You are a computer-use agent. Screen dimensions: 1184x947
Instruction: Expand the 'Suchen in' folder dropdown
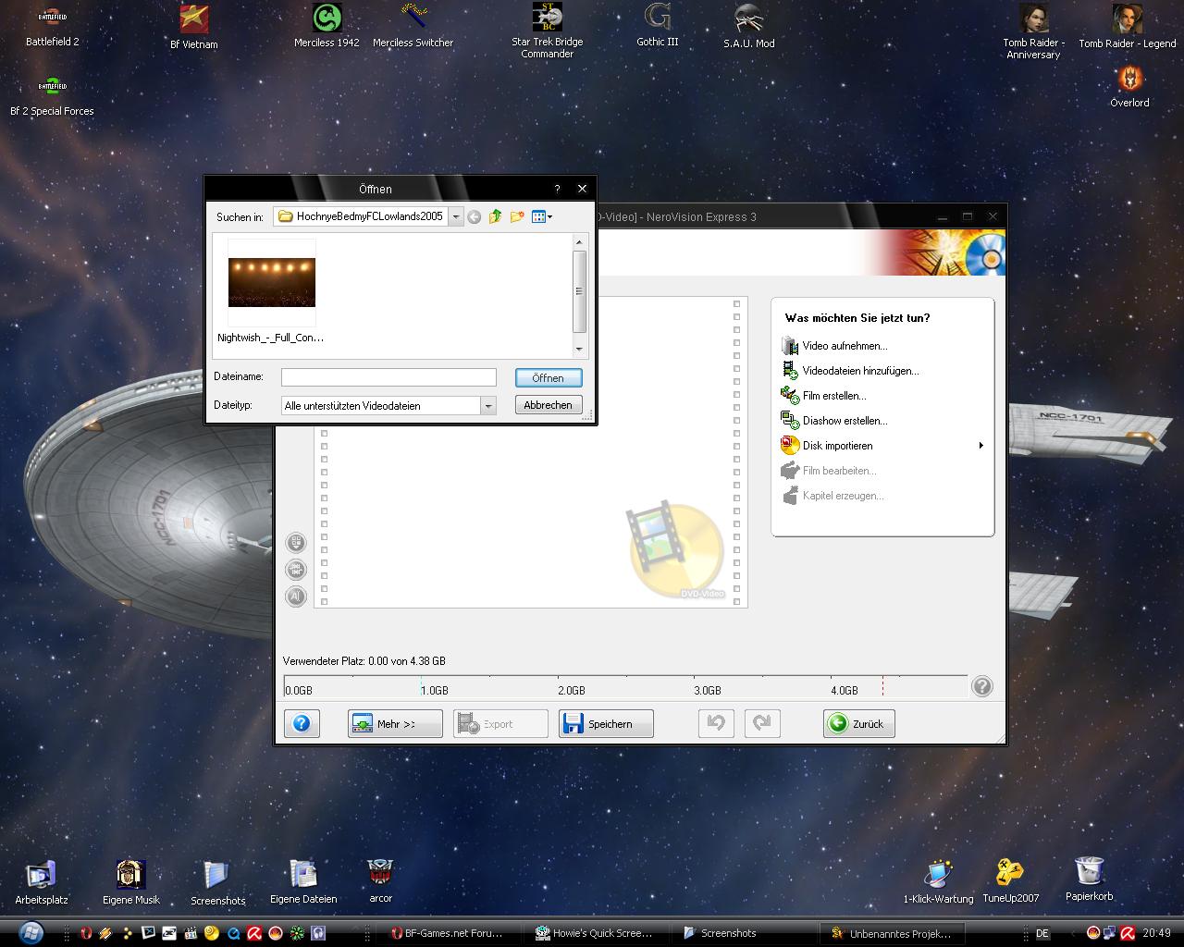pyautogui.click(x=456, y=216)
